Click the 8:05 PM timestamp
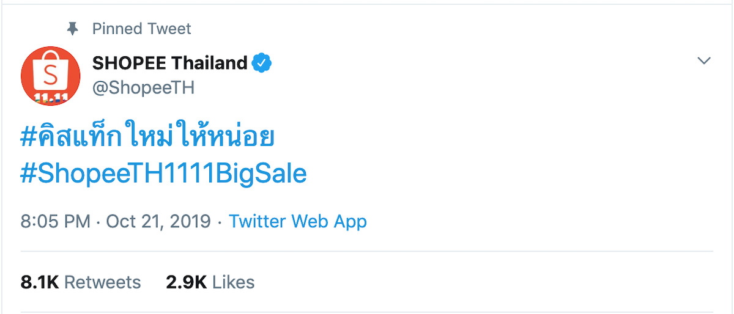The width and height of the screenshot is (734, 314). [x=55, y=221]
